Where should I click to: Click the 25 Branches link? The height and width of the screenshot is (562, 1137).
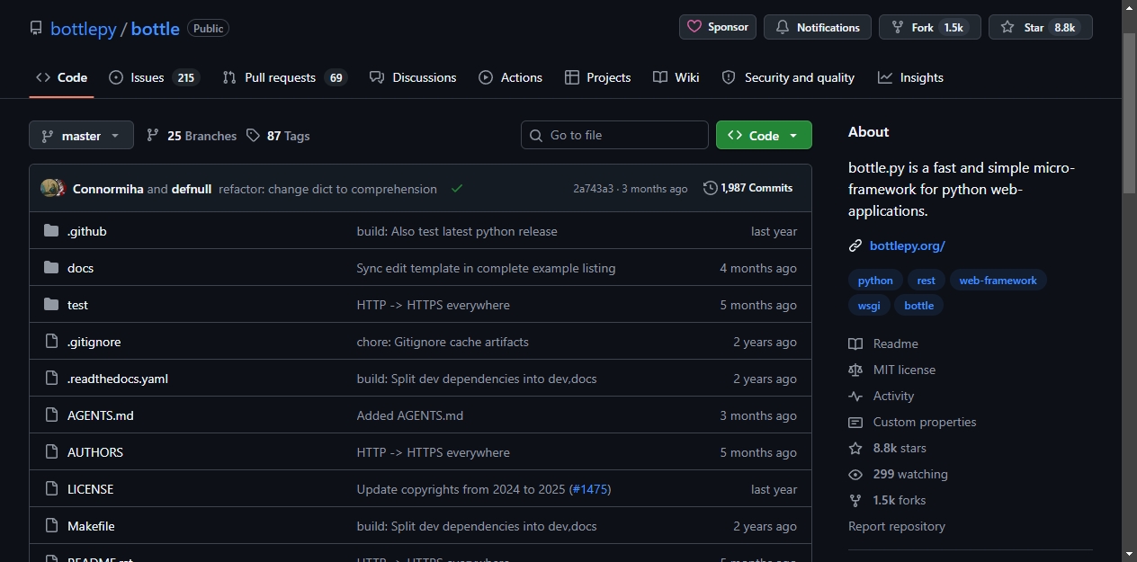pyautogui.click(x=192, y=136)
